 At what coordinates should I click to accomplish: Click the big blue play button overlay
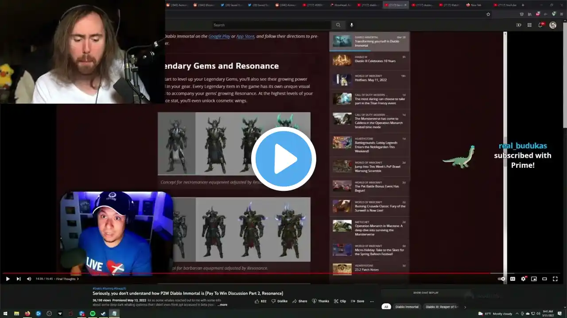point(283,159)
